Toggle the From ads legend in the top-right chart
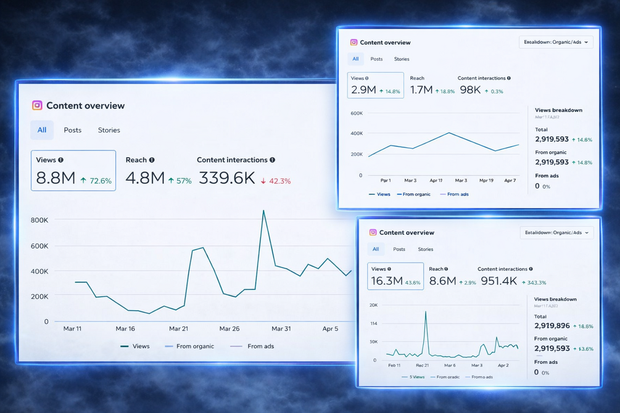The image size is (620, 413). click(x=454, y=194)
